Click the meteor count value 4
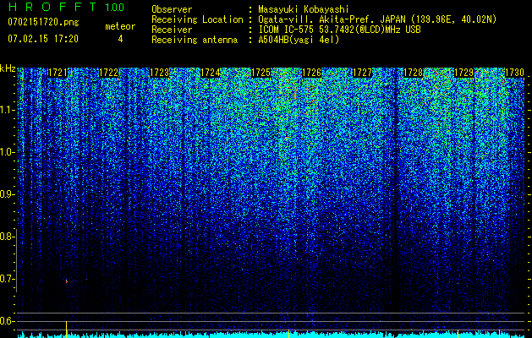The width and height of the screenshot is (532, 338). 120,39
